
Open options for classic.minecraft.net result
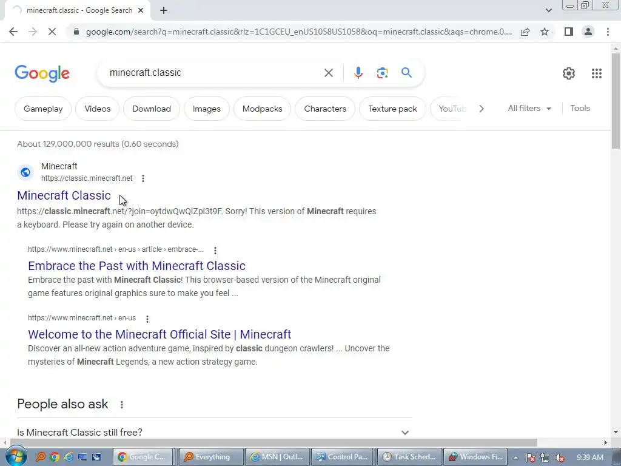(143, 178)
